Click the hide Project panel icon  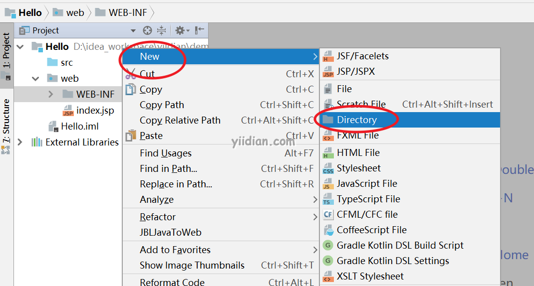pyautogui.click(x=200, y=30)
